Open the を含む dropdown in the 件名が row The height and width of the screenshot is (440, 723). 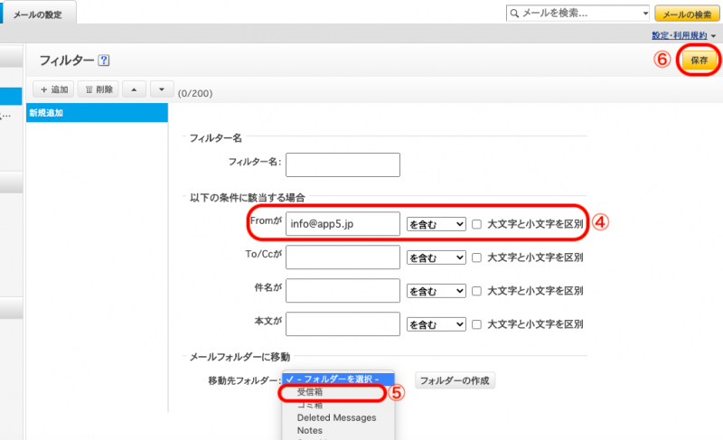[437, 291]
